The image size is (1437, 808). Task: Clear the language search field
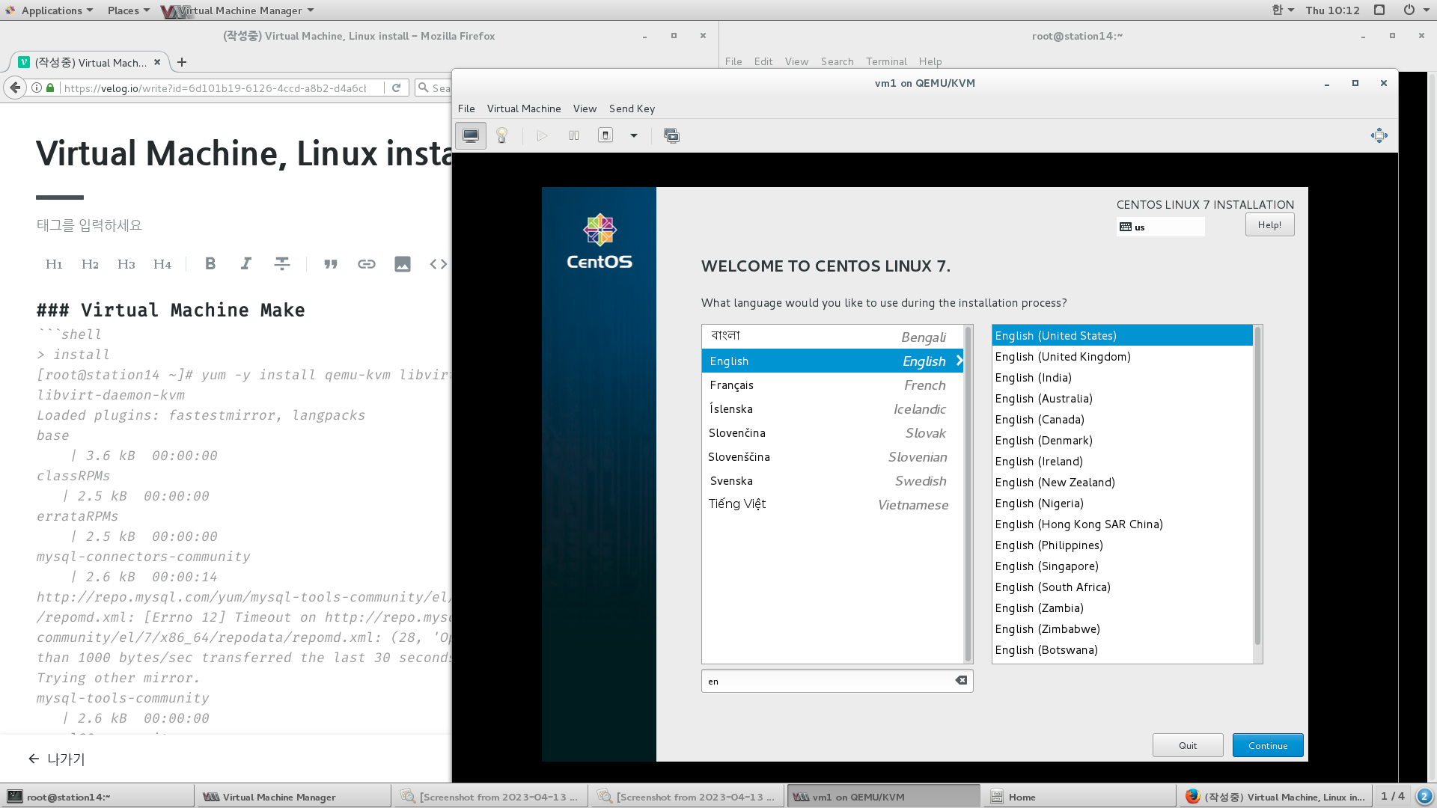[x=961, y=680]
